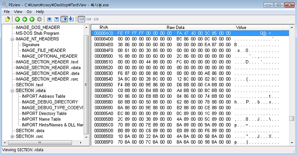The width and height of the screenshot is (297, 155).
Task: Select IMPORT Address Table tree item
Action: (x=44, y=96)
